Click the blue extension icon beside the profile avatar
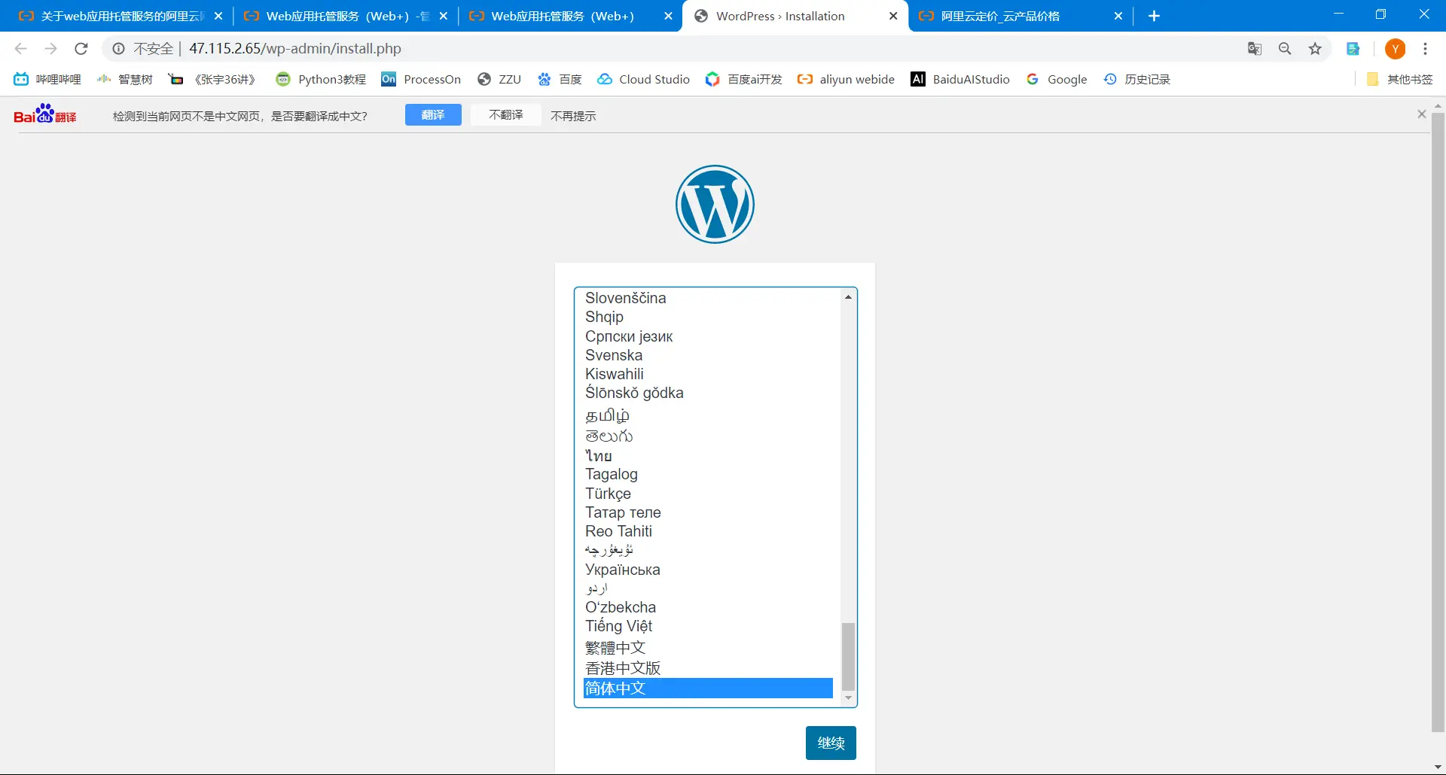This screenshot has width=1446, height=775. pos(1353,49)
